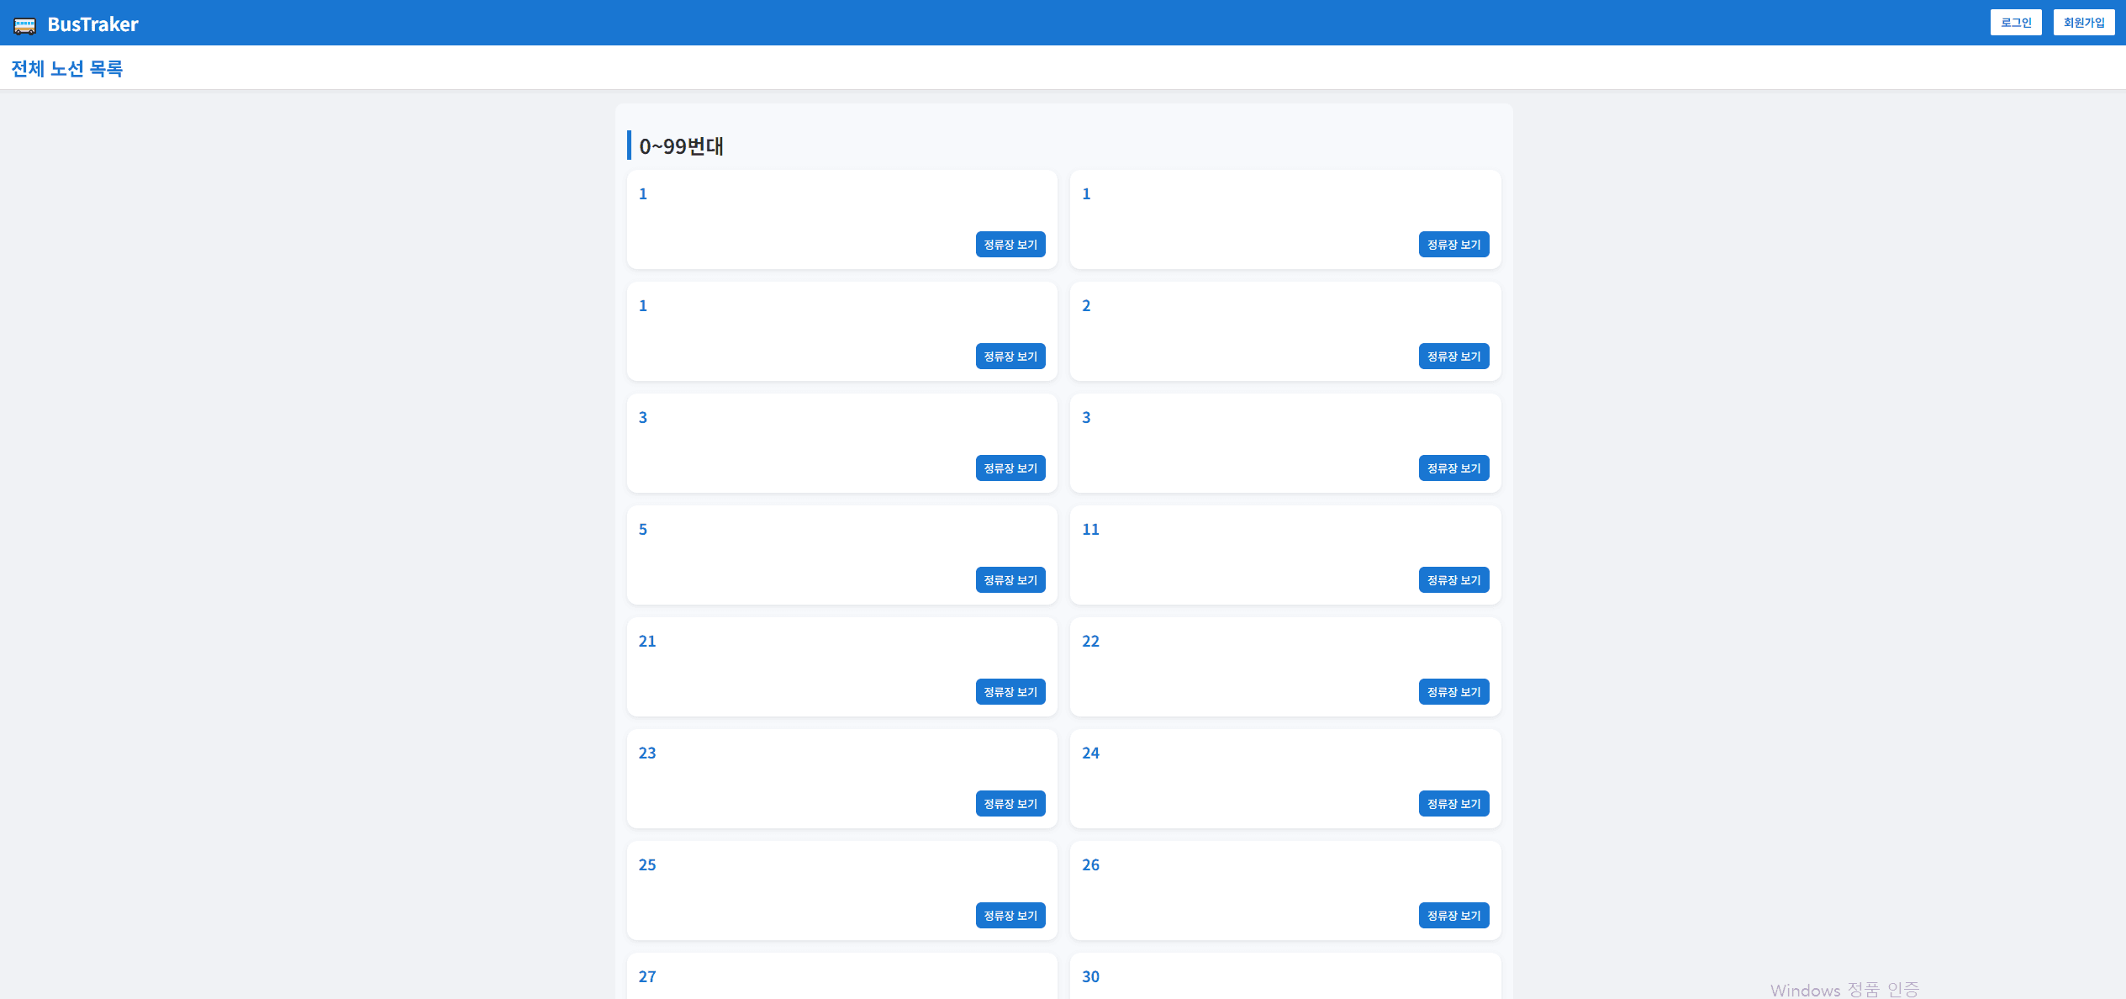Open 정류장 보기 for route 11
Image resolution: width=2126 pixels, height=999 pixels.
[1453, 580]
